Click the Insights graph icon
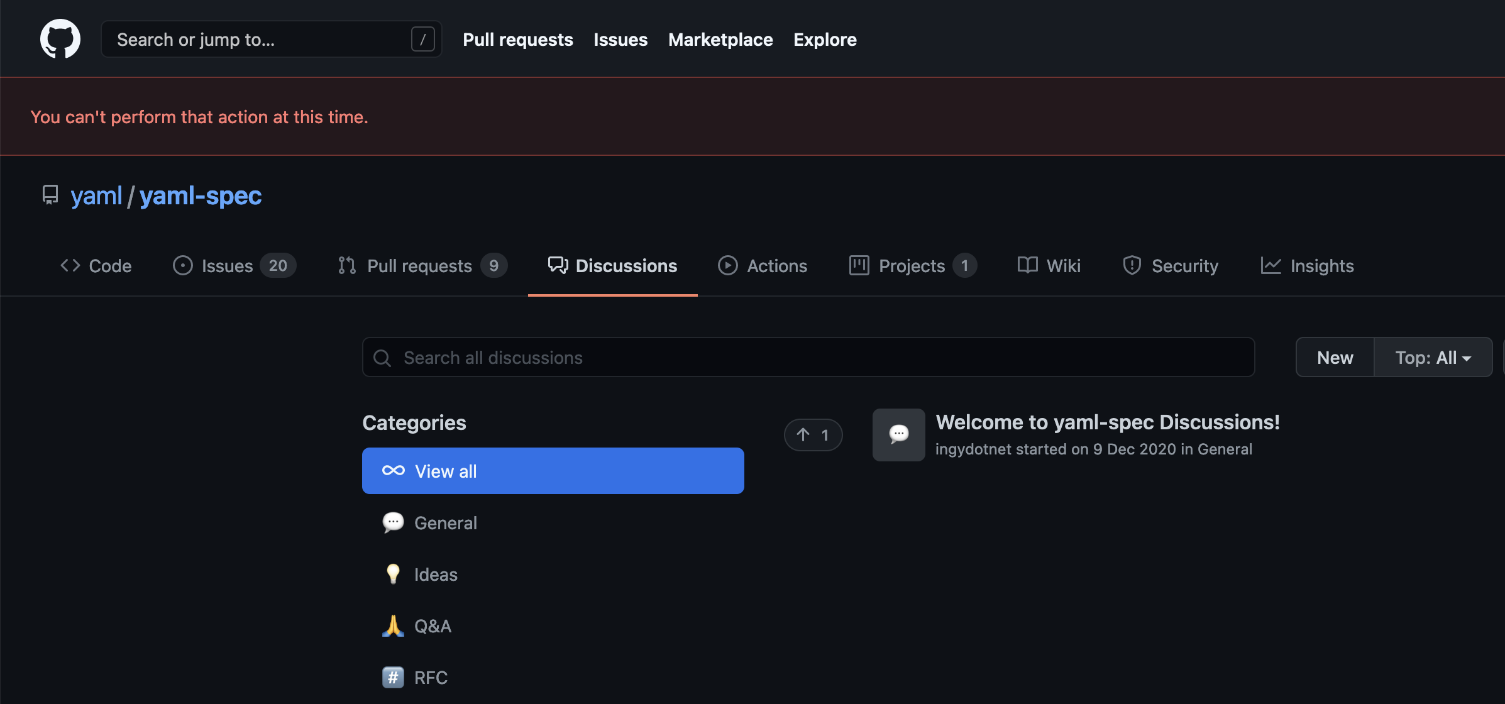Viewport: 1505px width, 704px height. coord(1271,265)
